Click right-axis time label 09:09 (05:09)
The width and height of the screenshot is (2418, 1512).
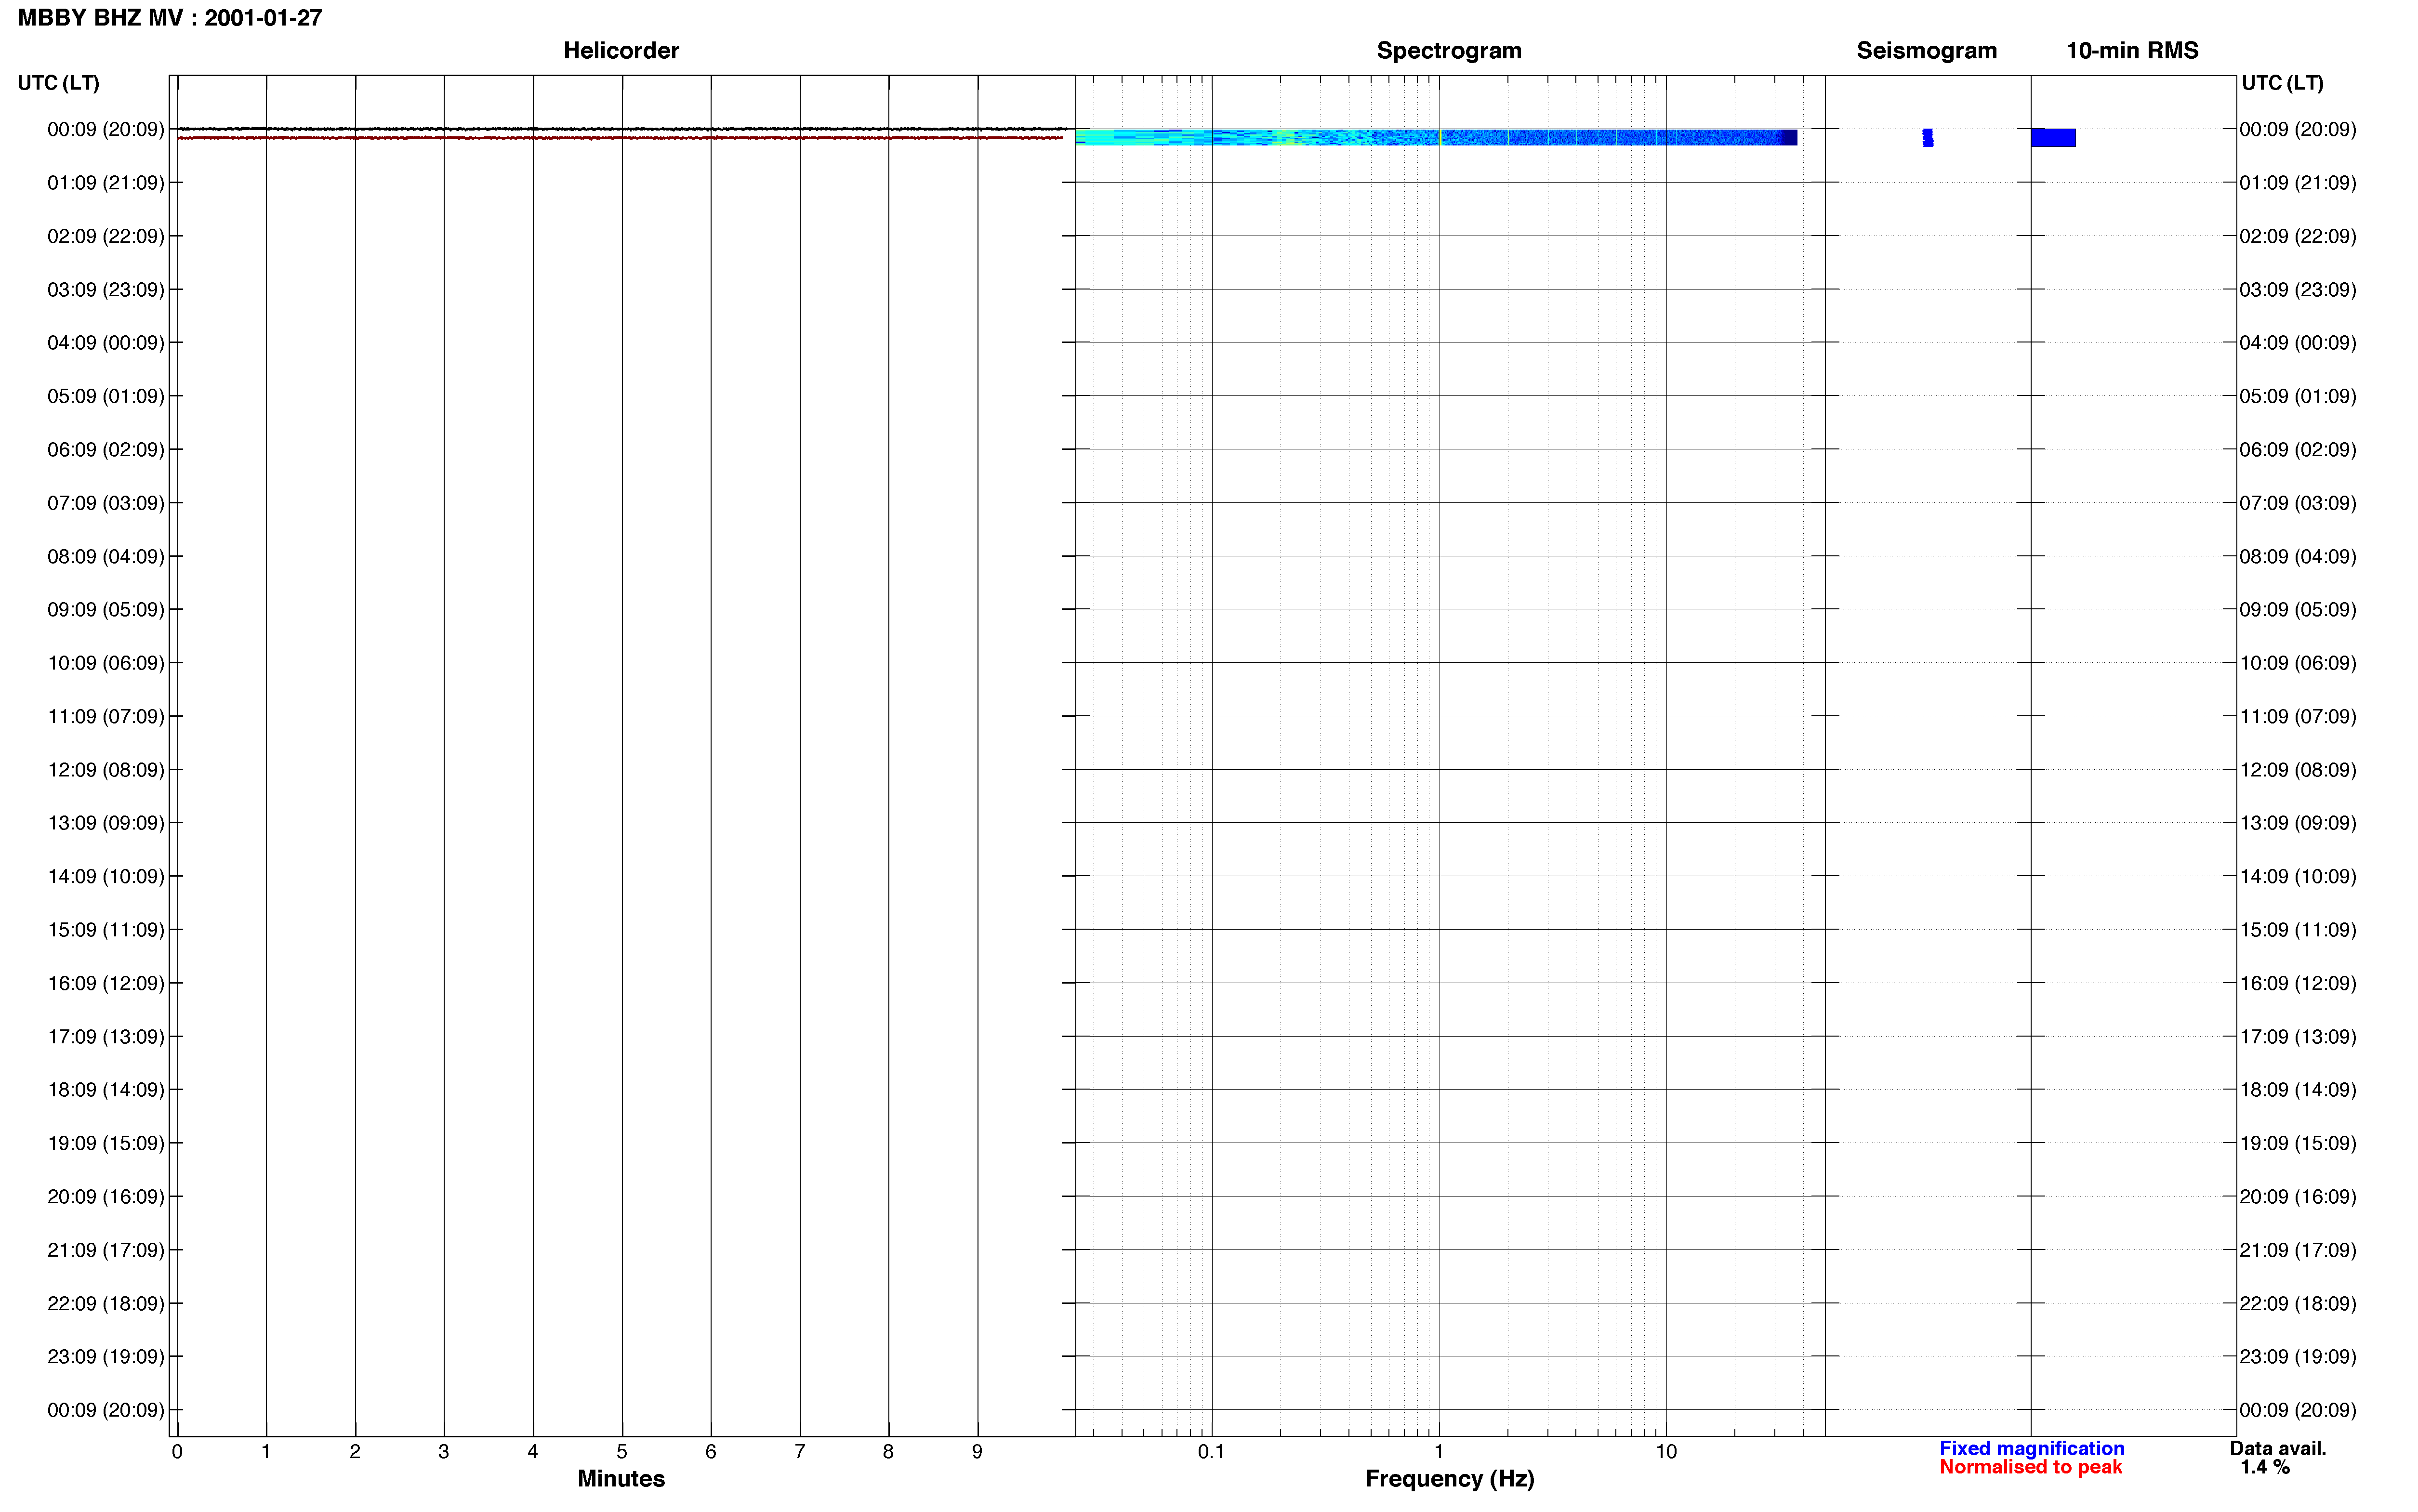pos(2298,610)
